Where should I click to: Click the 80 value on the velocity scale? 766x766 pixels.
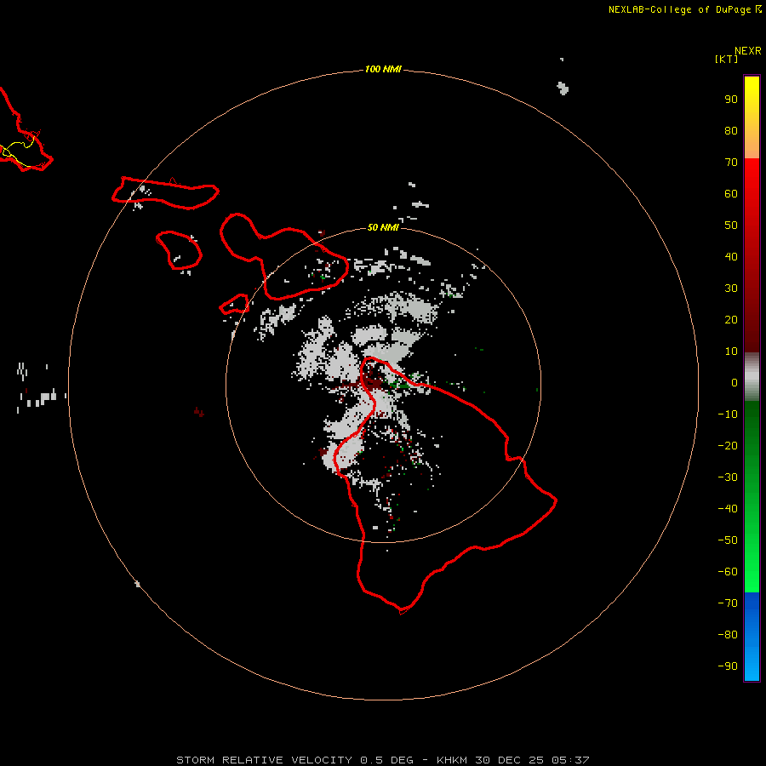(x=731, y=130)
